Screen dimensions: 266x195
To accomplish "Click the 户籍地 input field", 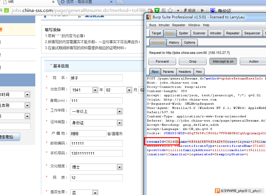I will [x=88, y=134].
